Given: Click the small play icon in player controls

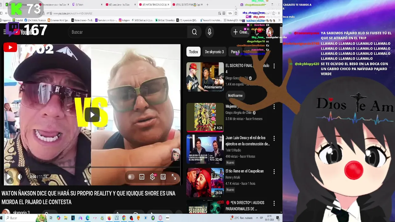Looking at the screenshot, I should (9, 177).
